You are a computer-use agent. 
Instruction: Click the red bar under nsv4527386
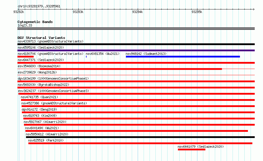click(x=138, y=106)
